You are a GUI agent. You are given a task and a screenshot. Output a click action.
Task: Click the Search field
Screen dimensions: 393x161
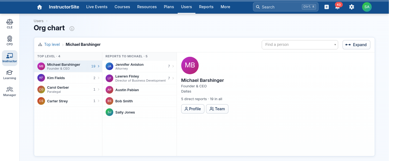pyautogui.click(x=286, y=7)
